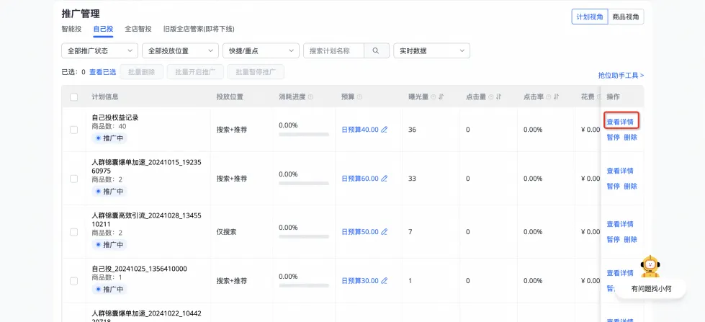The image size is (705, 322).
Task: Click the search magnifier icon button
Action: (x=376, y=50)
